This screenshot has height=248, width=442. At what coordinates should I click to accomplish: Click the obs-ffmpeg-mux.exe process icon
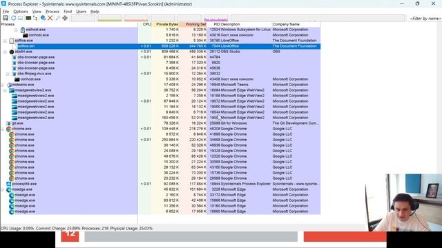(x=15, y=74)
